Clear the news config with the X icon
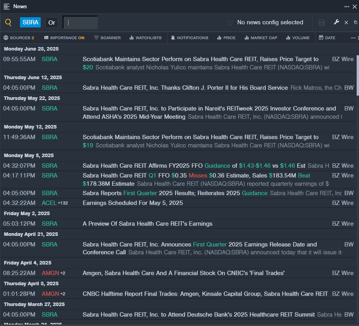359x326 pixels. click(346, 22)
